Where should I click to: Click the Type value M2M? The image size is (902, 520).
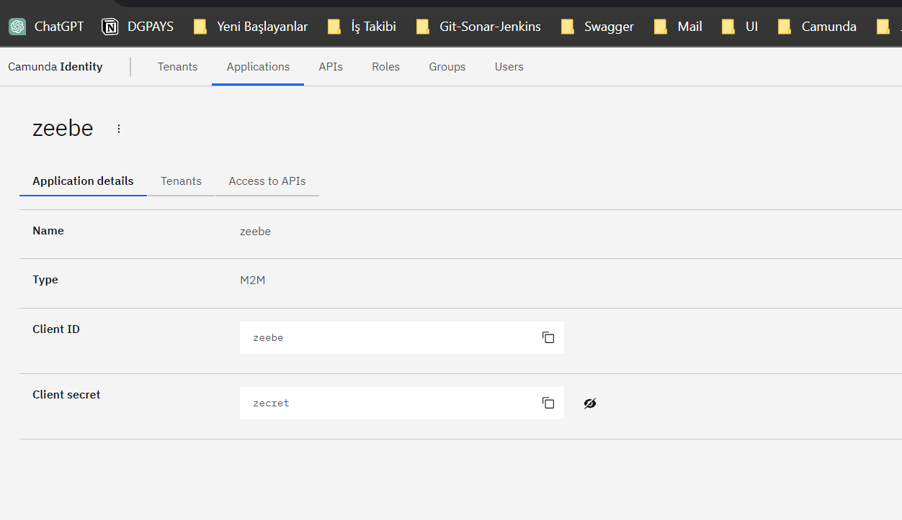[x=253, y=280]
